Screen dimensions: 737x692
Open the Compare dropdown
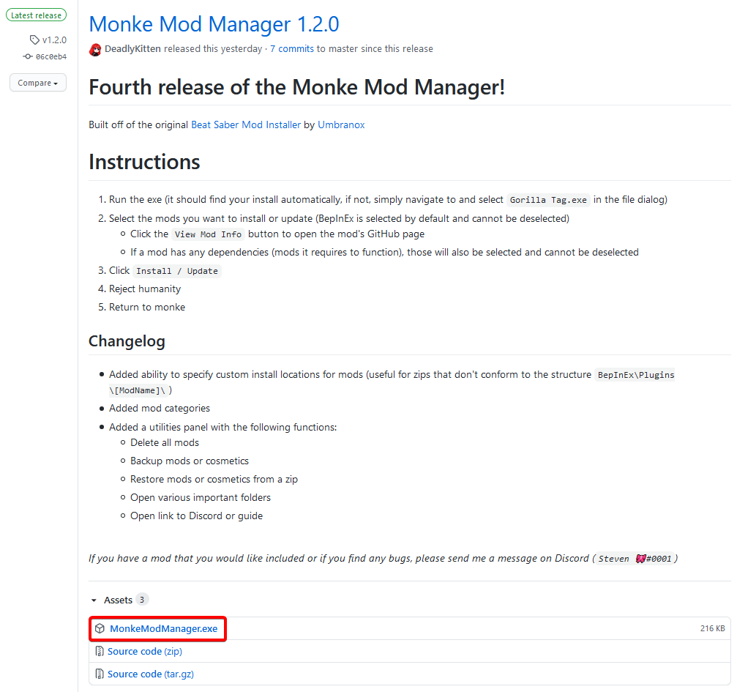coord(38,83)
